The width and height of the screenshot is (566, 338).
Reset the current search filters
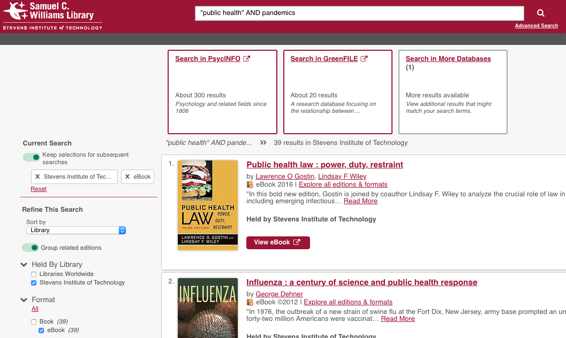38,189
